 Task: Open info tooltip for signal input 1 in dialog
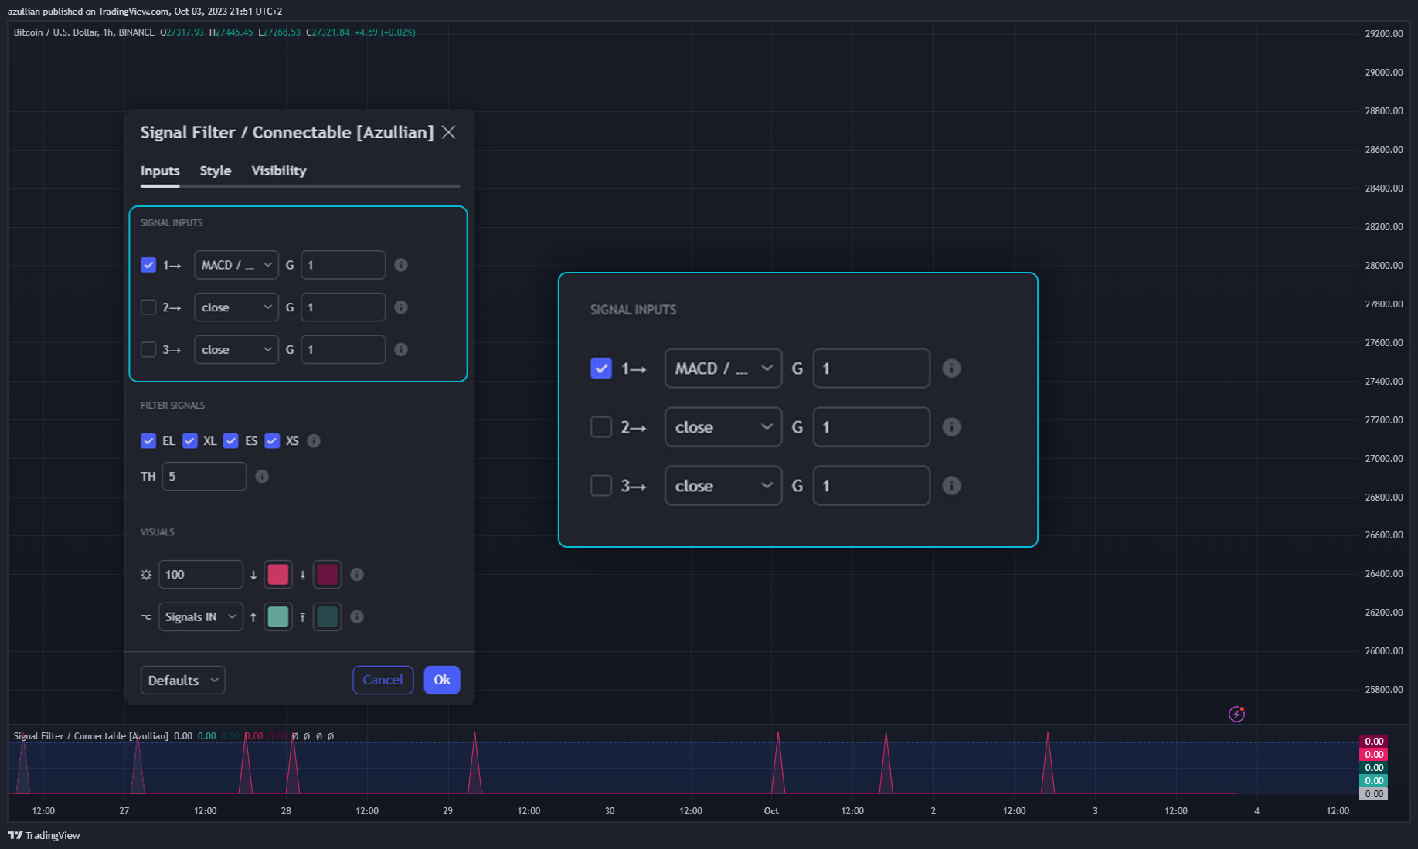pos(401,265)
